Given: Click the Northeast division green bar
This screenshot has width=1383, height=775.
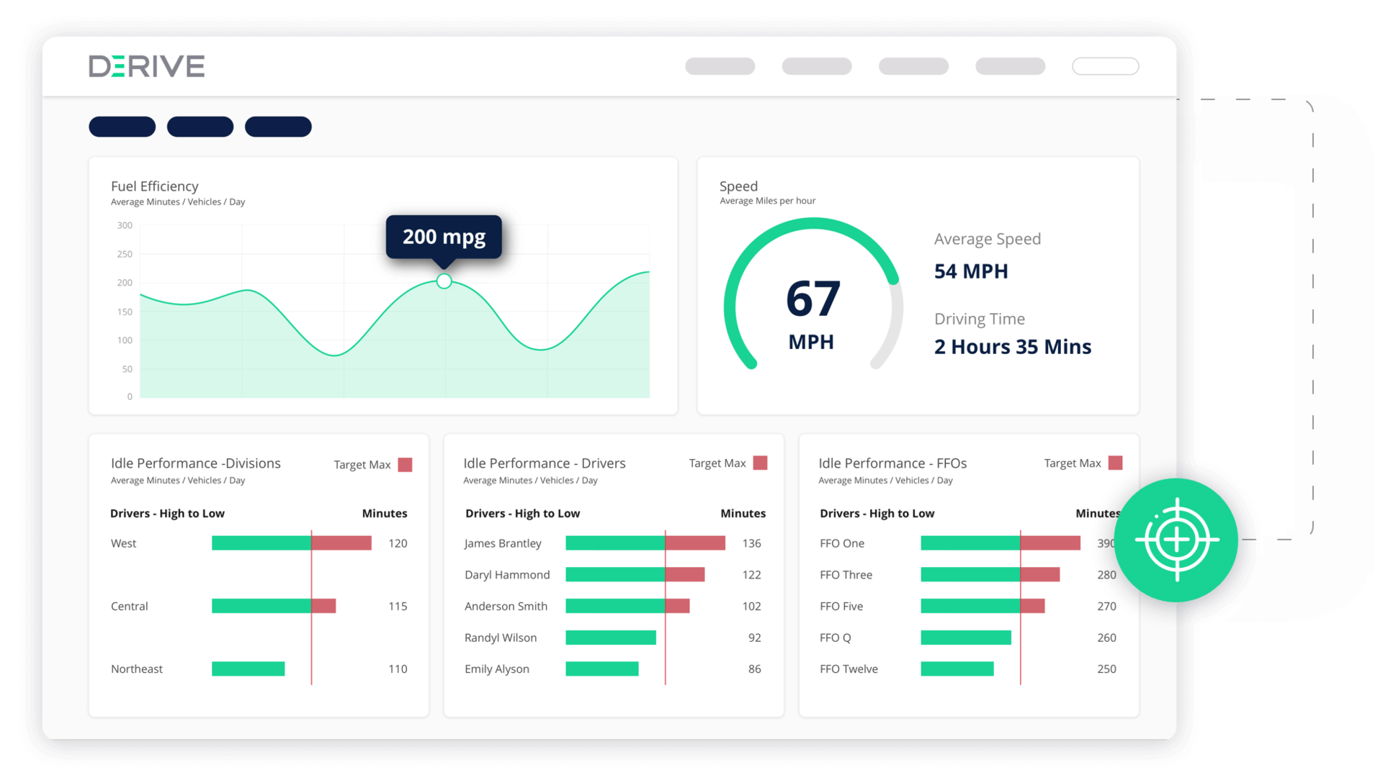Looking at the screenshot, I should click(248, 669).
